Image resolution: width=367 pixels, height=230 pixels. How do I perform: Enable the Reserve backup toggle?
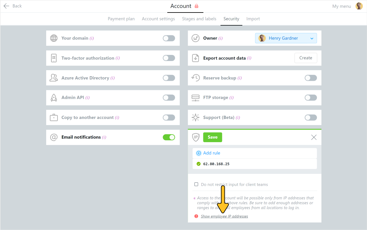click(311, 78)
